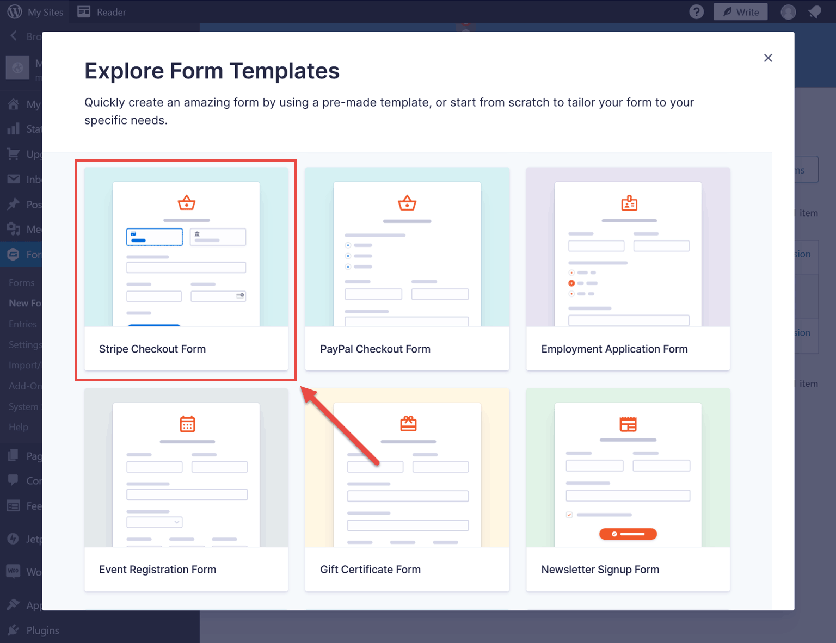This screenshot has width=836, height=643.
Task: Choose the Newsletter Signup Form template
Action: pyautogui.click(x=628, y=490)
